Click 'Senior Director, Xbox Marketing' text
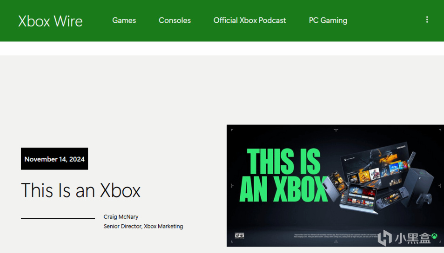This screenshot has width=444, height=253. point(143,226)
